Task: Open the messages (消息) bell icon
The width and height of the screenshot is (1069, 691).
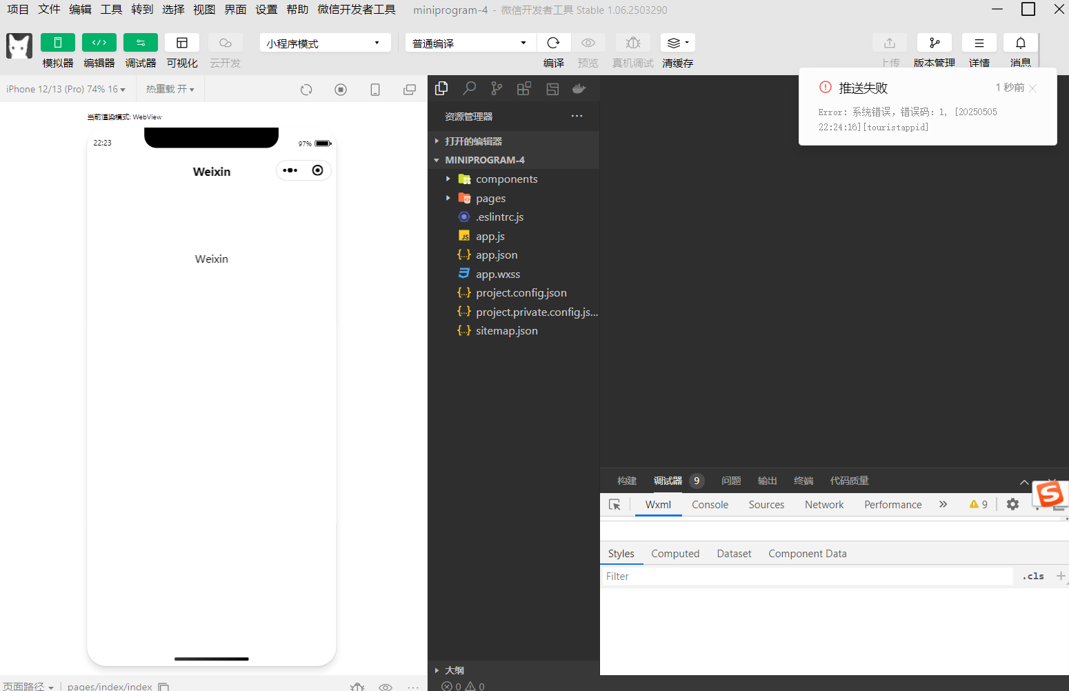Action: coord(1021,43)
